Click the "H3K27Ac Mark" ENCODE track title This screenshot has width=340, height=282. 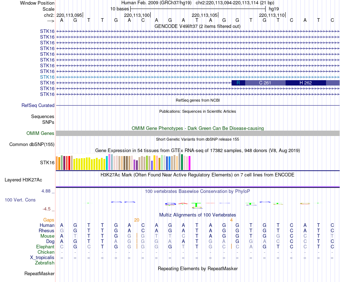coord(198,175)
